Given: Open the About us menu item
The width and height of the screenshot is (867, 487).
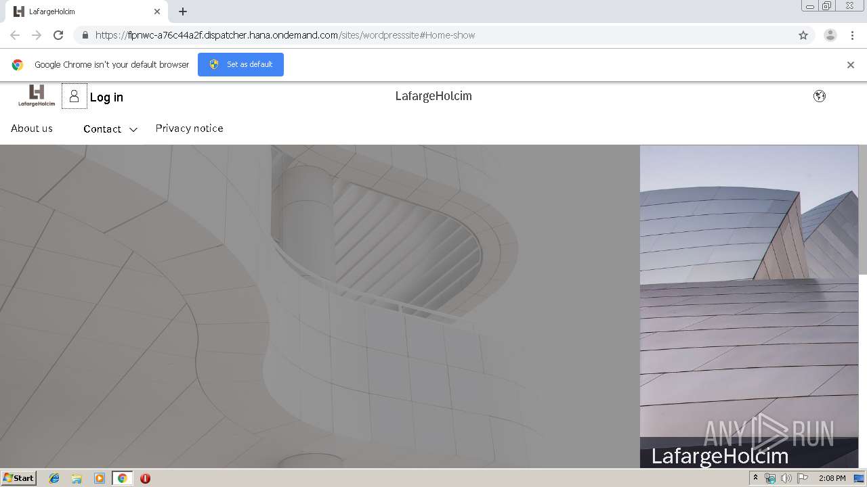Looking at the screenshot, I should pos(32,129).
